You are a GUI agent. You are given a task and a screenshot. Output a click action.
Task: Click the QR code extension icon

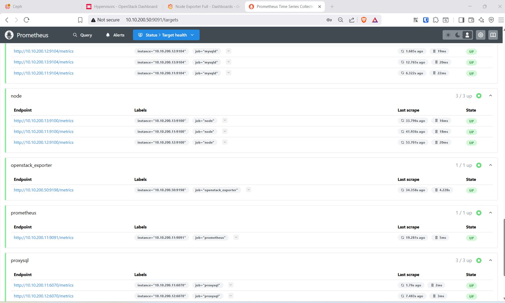(416, 20)
